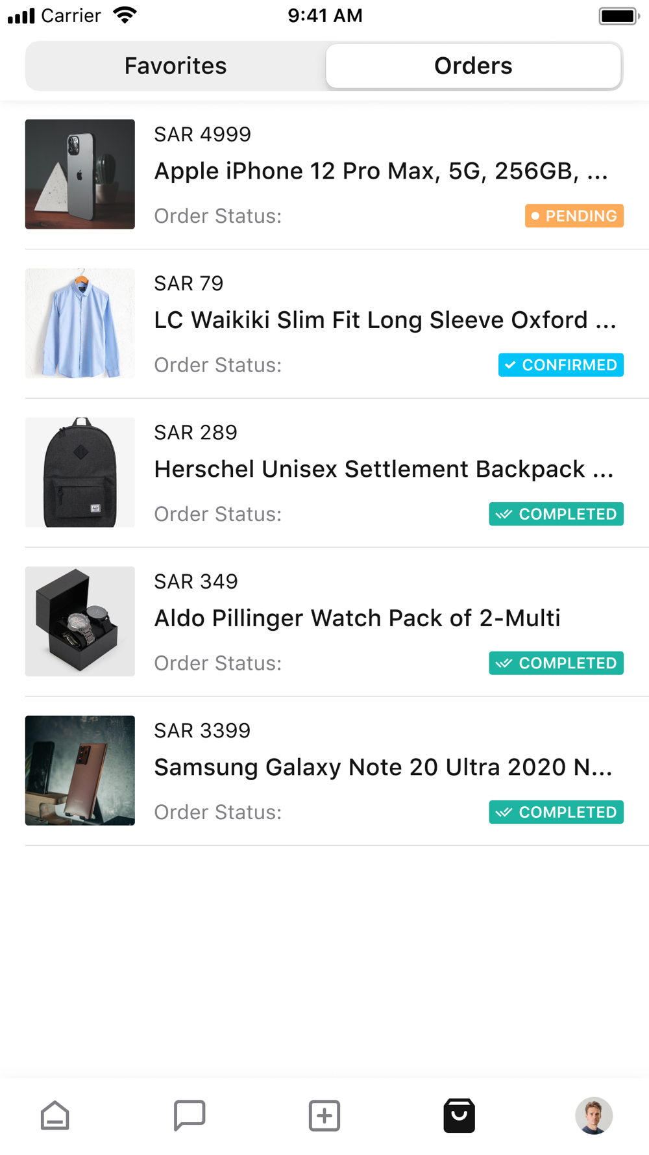Open the blue Oxford shirt thumbnail
649x1155 pixels.
[80, 323]
